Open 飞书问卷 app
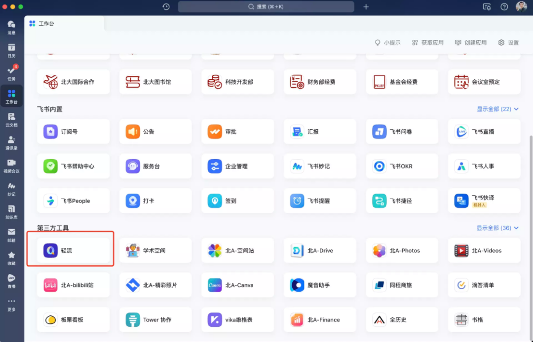This screenshot has height=342, width=533. coord(402,131)
